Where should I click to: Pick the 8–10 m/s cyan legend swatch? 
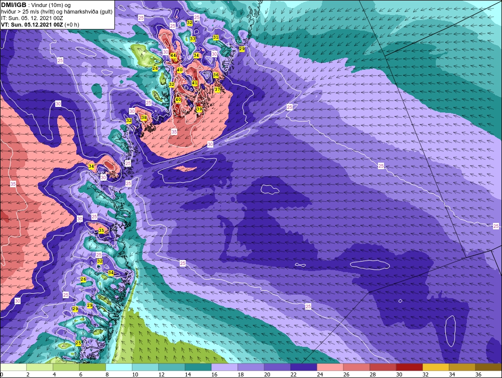point(119,367)
